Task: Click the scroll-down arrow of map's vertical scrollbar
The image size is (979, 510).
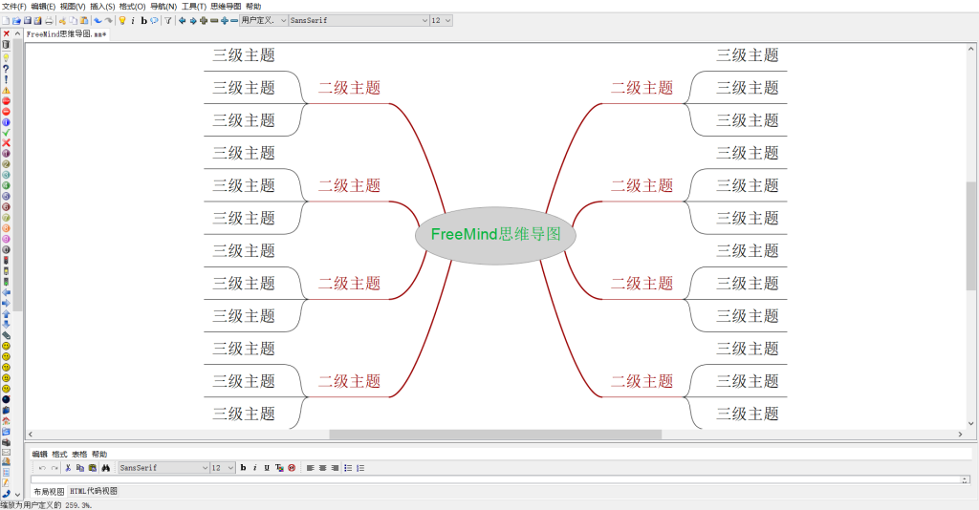Action: [x=971, y=423]
